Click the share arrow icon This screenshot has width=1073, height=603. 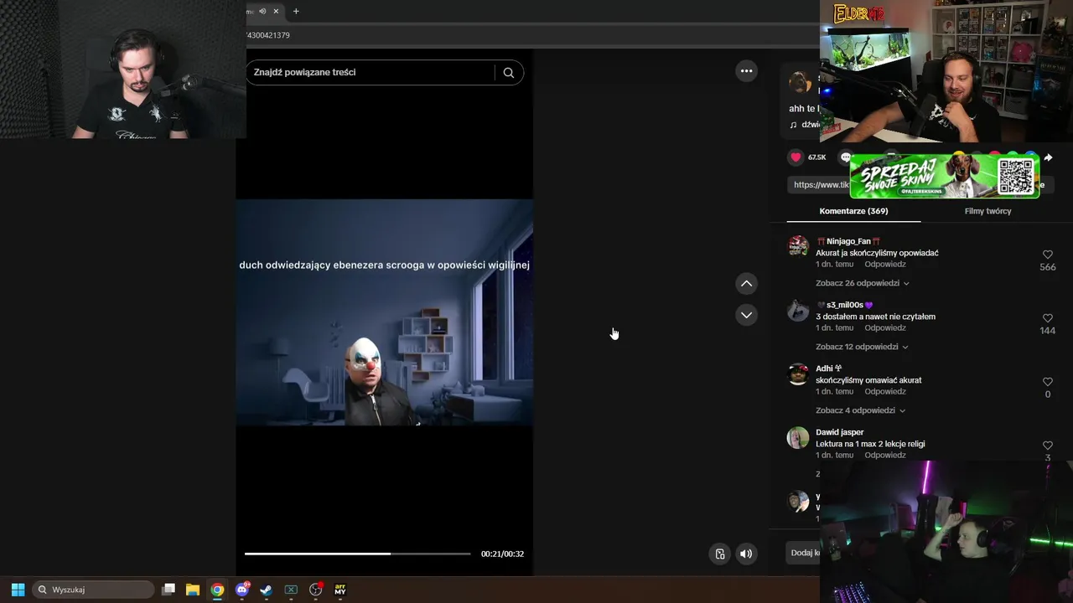(1048, 157)
